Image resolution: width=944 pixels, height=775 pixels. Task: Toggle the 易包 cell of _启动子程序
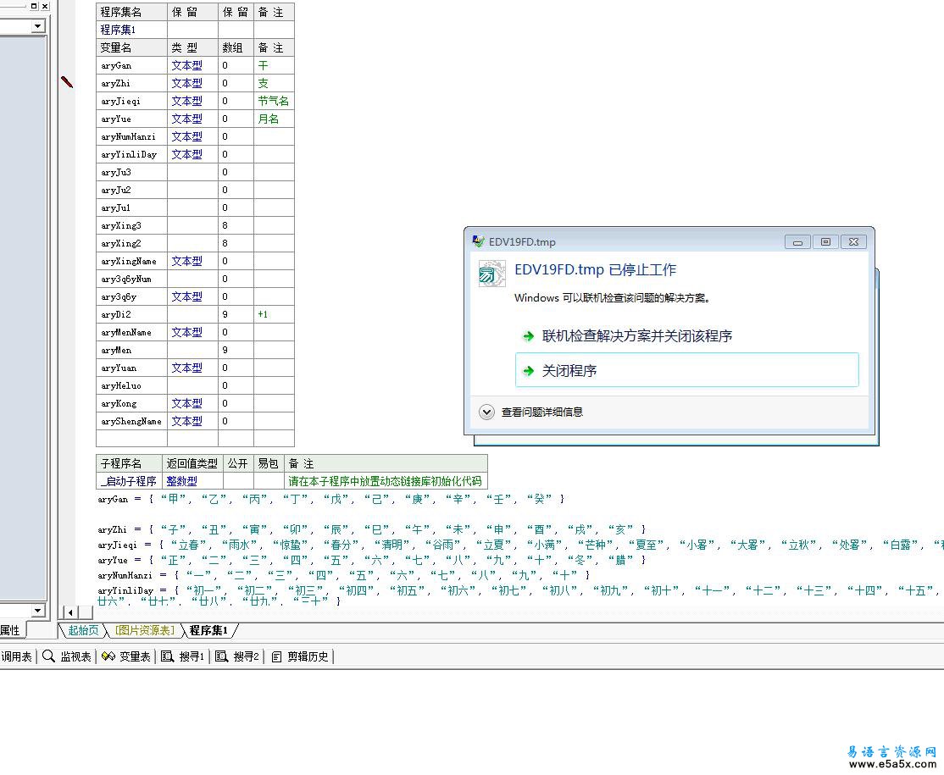269,481
